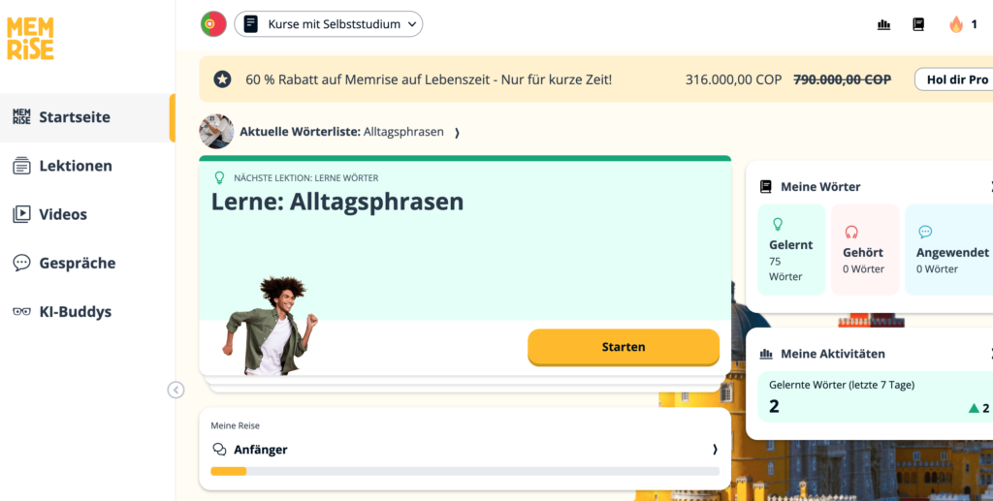Click the Anfänger chat bubbles icon

[219, 449]
